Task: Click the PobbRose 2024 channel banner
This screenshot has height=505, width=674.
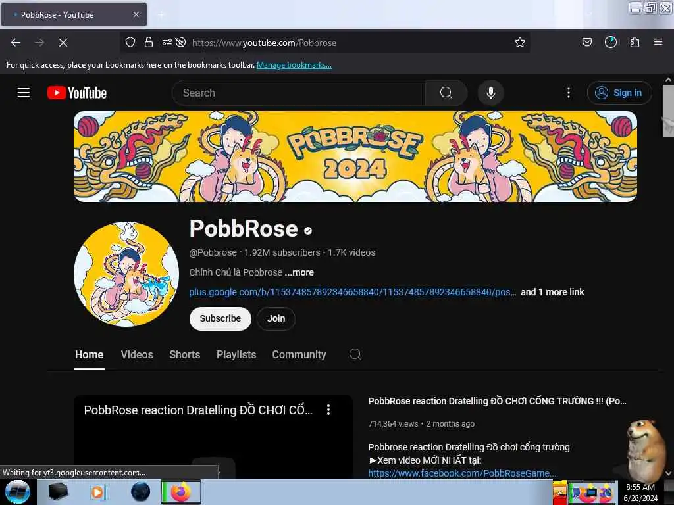Action: tap(355, 156)
